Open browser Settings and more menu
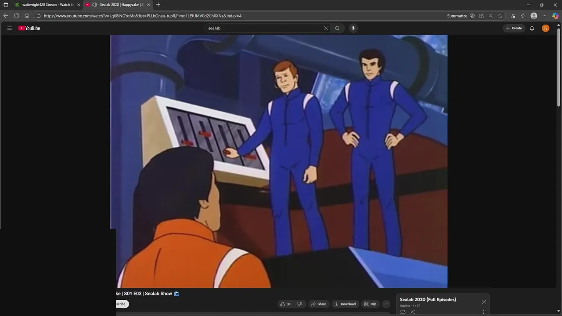This screenshot has height=316, width=562. pos(544,16)
